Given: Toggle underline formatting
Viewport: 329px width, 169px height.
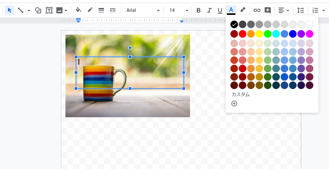Looking at the screenshot, I should pyautogui.click(x=220, y=10).
